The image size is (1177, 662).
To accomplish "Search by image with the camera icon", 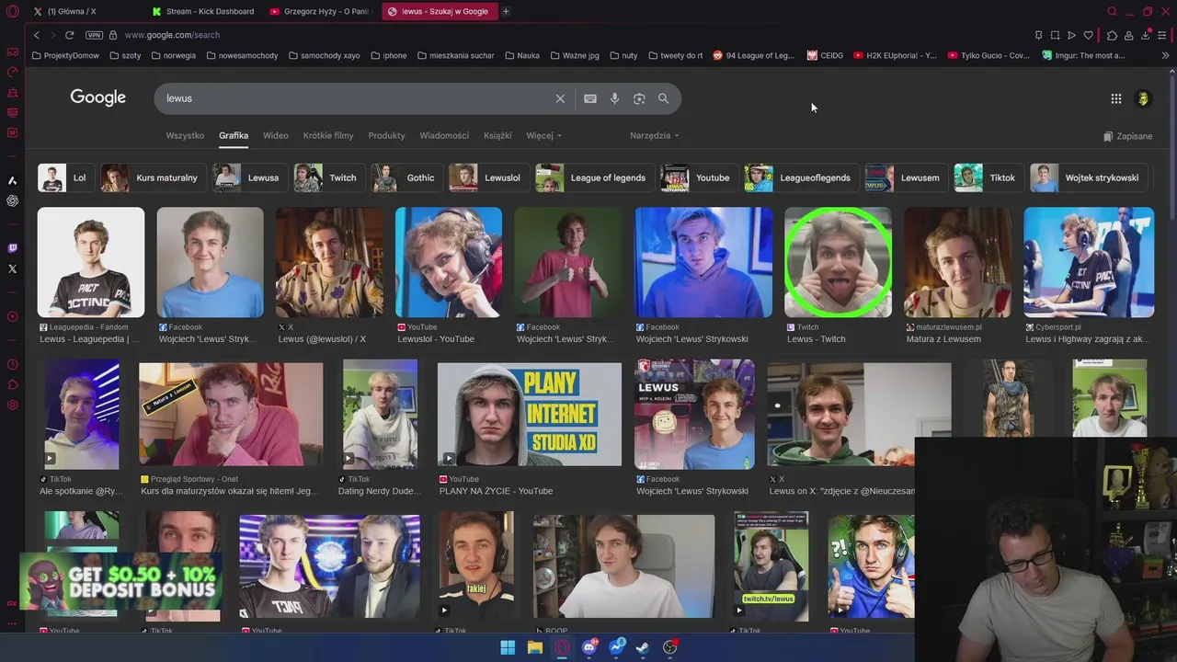I will coord(639,98).
